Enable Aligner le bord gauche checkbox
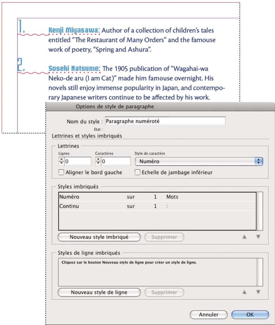 point(61,172)
